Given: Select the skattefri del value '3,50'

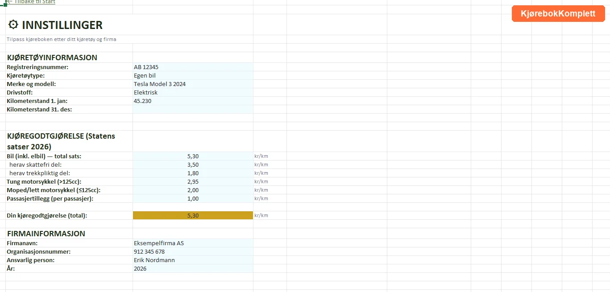Looking at the screenshot, I should pos(193,165).
